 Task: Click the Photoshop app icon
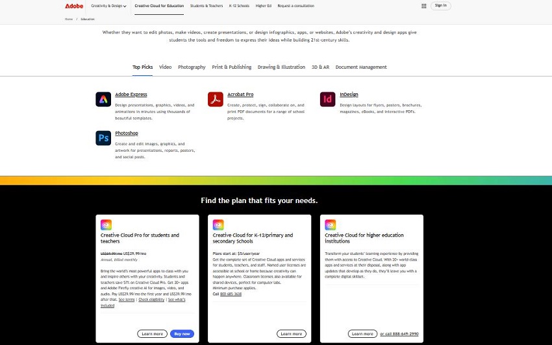[x=103, y=138]
